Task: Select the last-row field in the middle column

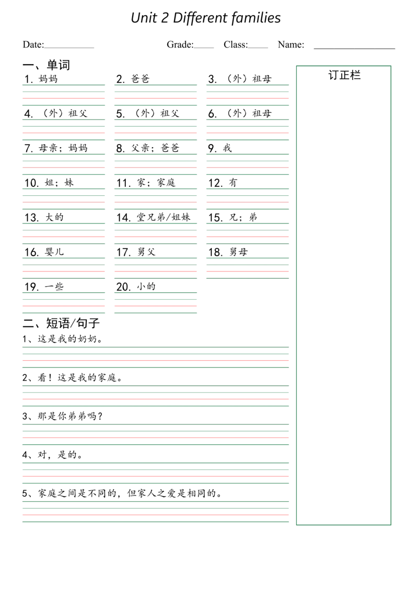Action: pyautogui.click(x=157, y=303)
